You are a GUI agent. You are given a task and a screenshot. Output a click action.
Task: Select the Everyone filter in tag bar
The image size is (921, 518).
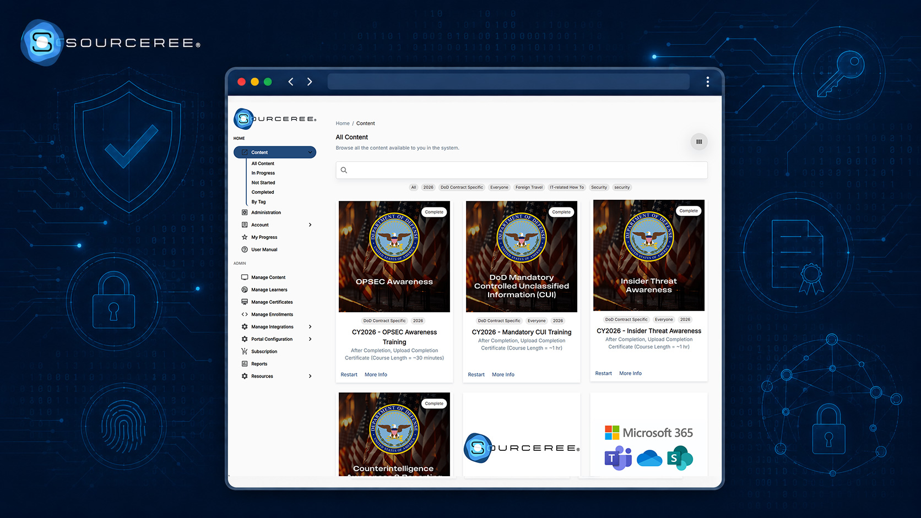[500, 187]
